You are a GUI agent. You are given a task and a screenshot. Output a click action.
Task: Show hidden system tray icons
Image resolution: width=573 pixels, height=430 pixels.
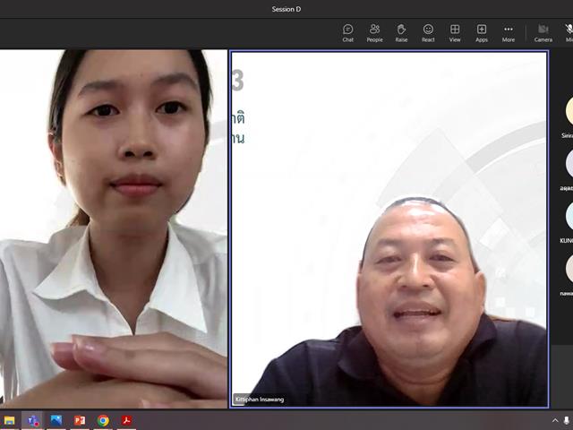(555, 420)
